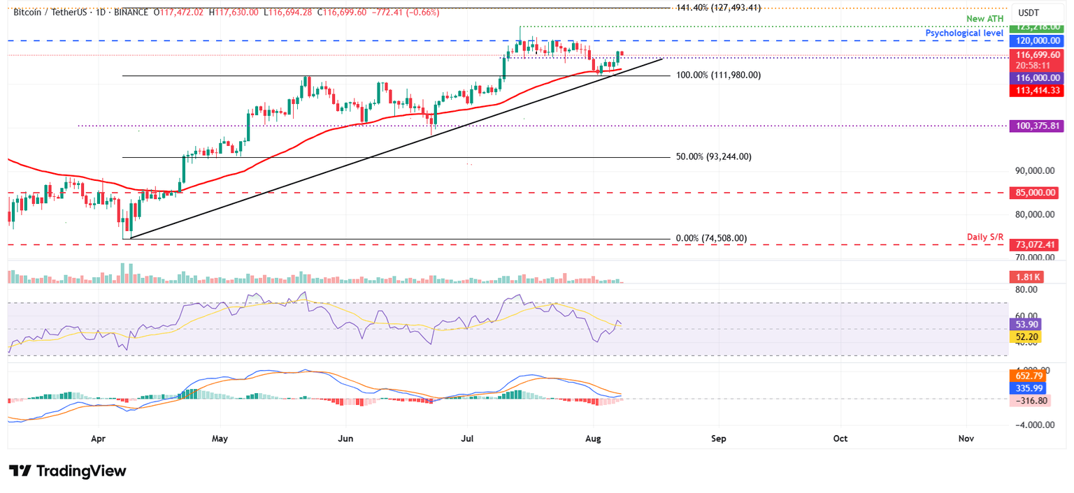Click the 50.00% Fibonacci level label
Screen dimensions: 1074x493
(713, 156)
